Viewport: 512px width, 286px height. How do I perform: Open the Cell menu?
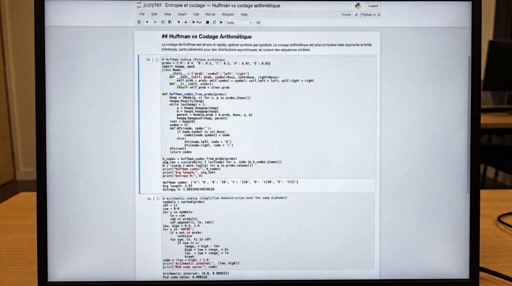point(196,14)
